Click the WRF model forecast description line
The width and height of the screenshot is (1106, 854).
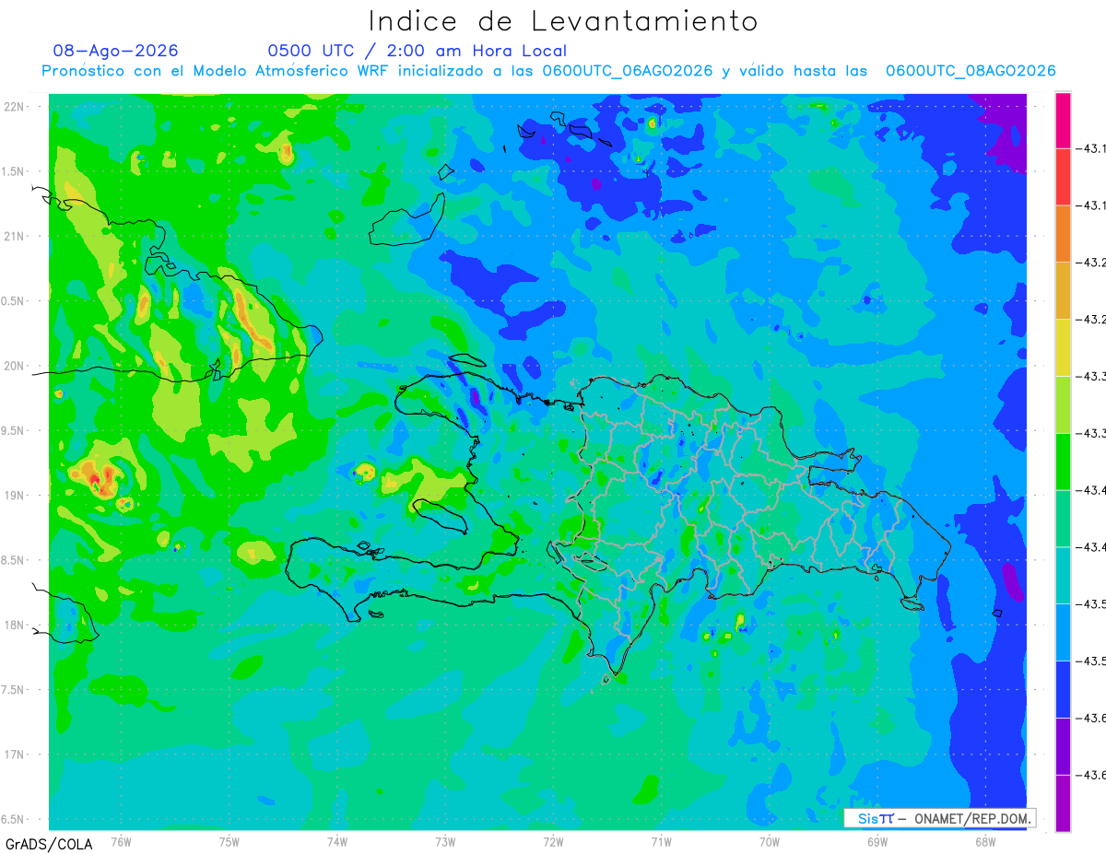pos(548,71)
